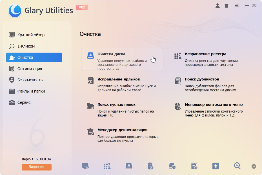Screen dimensions: 262x175
Task: Open Поиск пустых папок tool
Action: pyautogui.click(x=122, y=110)
